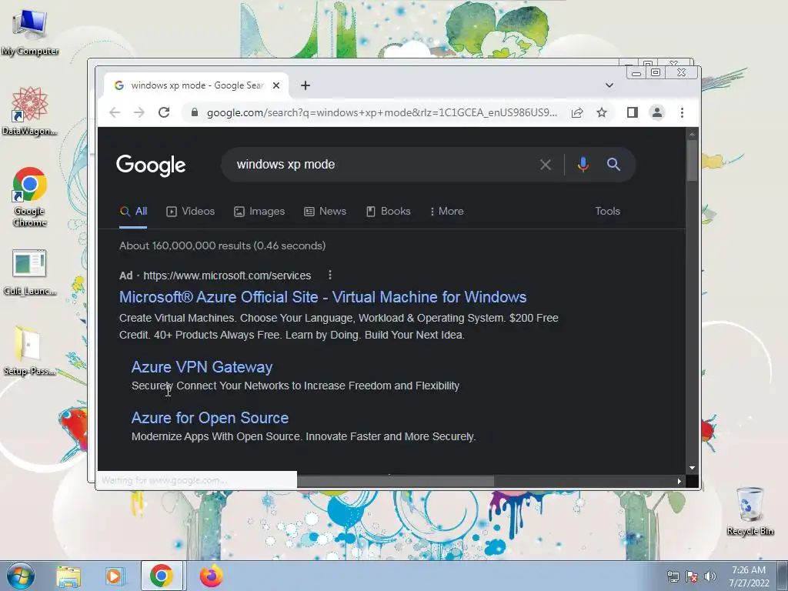
Task: Open Google Chrome desktop shortcut
Action: pos(30,196)
